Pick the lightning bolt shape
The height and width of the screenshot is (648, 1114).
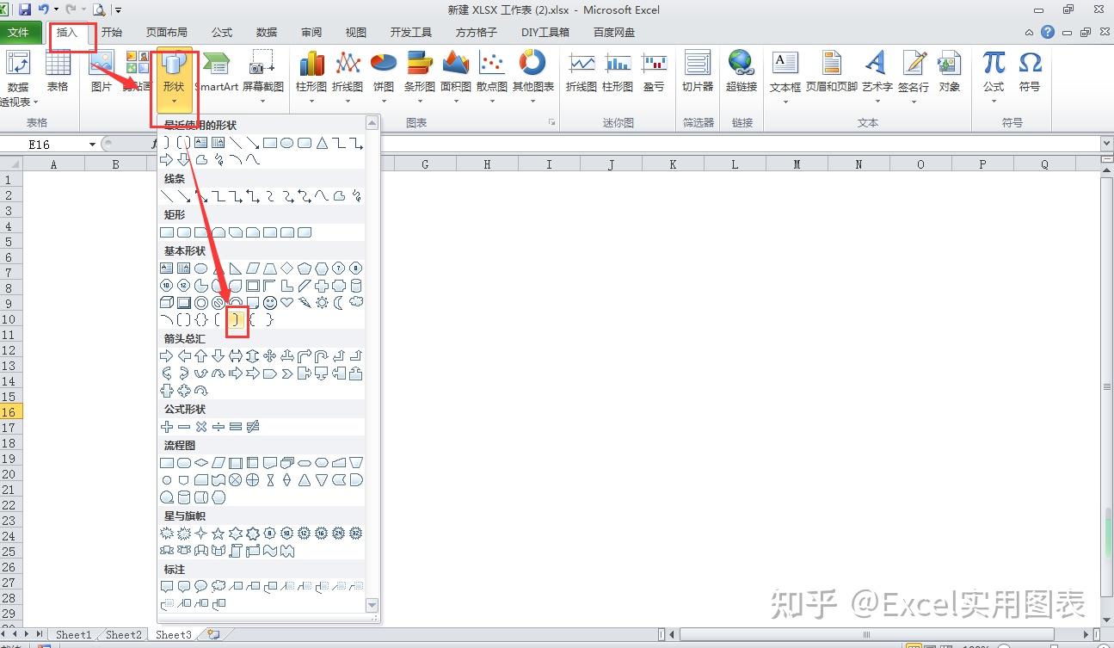(305, 303)
